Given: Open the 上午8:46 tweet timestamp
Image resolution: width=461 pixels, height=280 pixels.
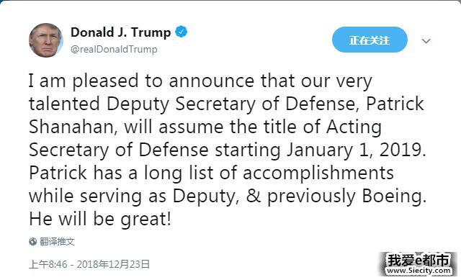Looking at the screenshot, I should point(48,264).
